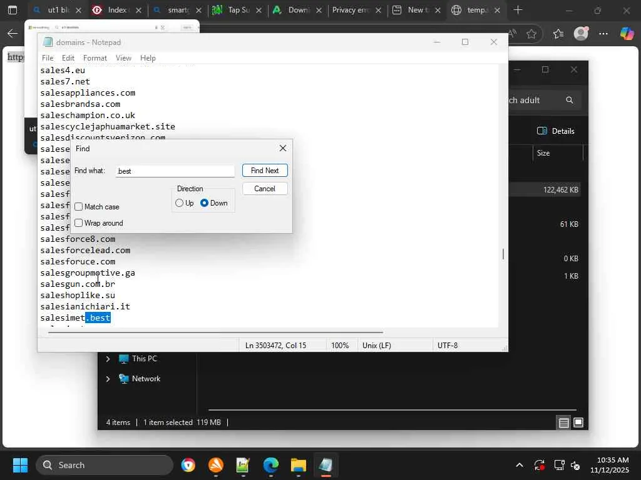Switch to the Privacy err browser tab
The image size is (641, 480).
[x=356, y=10]
